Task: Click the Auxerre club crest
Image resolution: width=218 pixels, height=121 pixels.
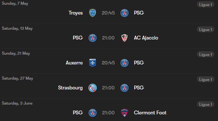Action: pos(93,63)
